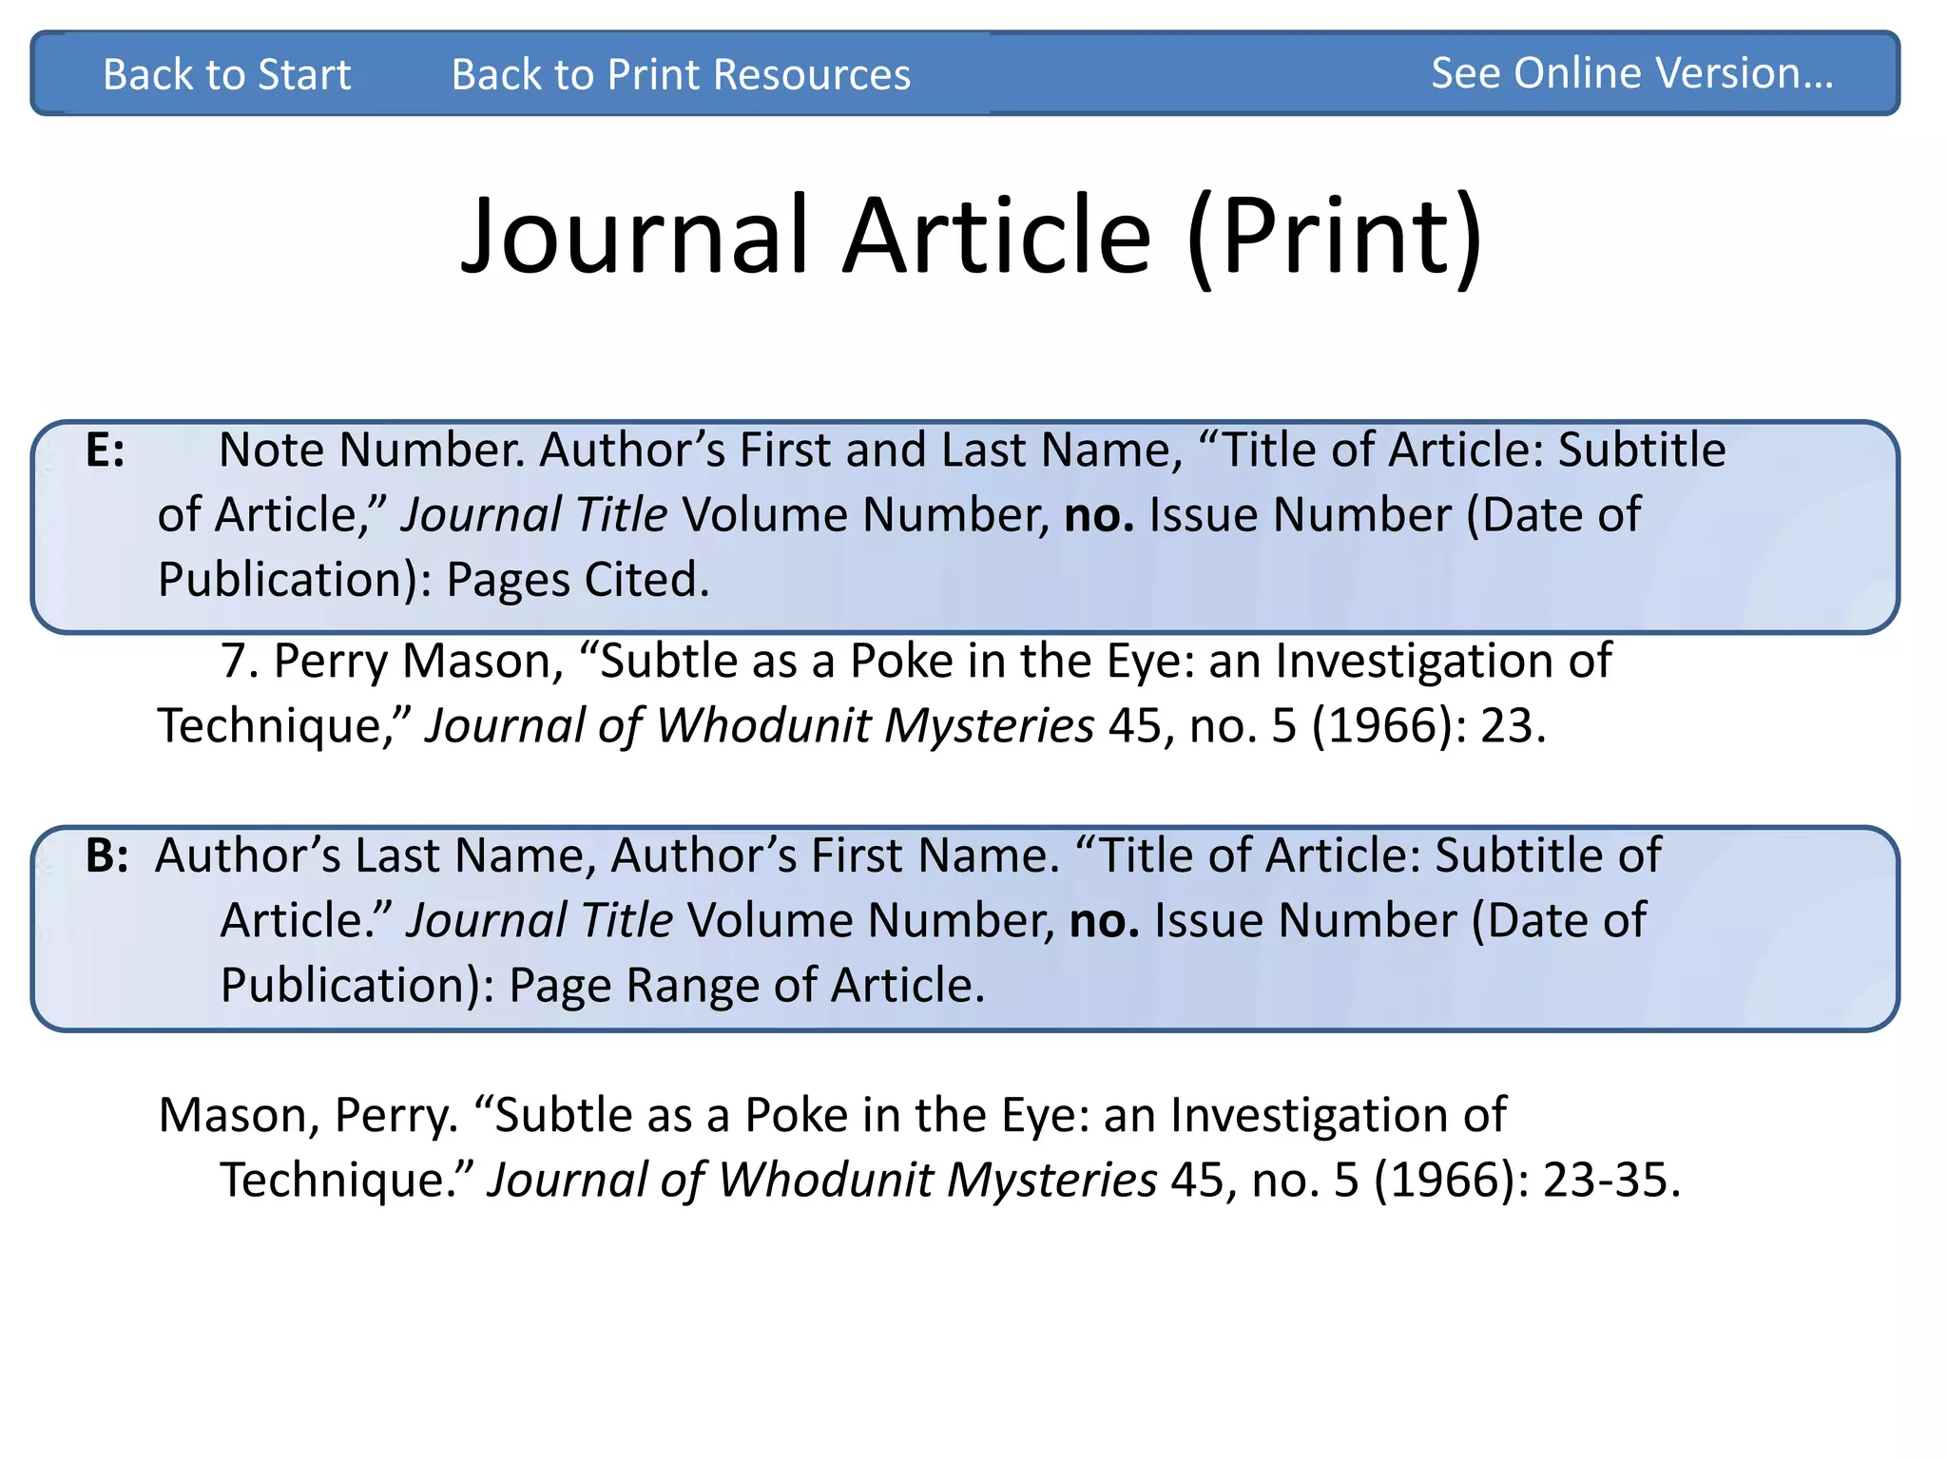Click the Journal Article (Print) title
The height and width of the screenshot is (1460, 1947).
972,236
